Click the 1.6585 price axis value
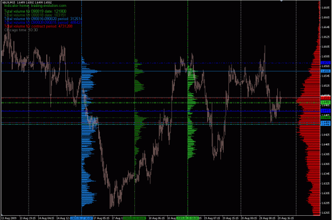Viewport: 332px width, 220px height. pos(326,56)
